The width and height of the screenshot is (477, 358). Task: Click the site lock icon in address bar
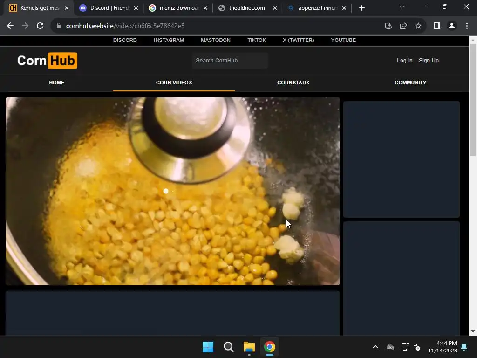pos(59,26)
